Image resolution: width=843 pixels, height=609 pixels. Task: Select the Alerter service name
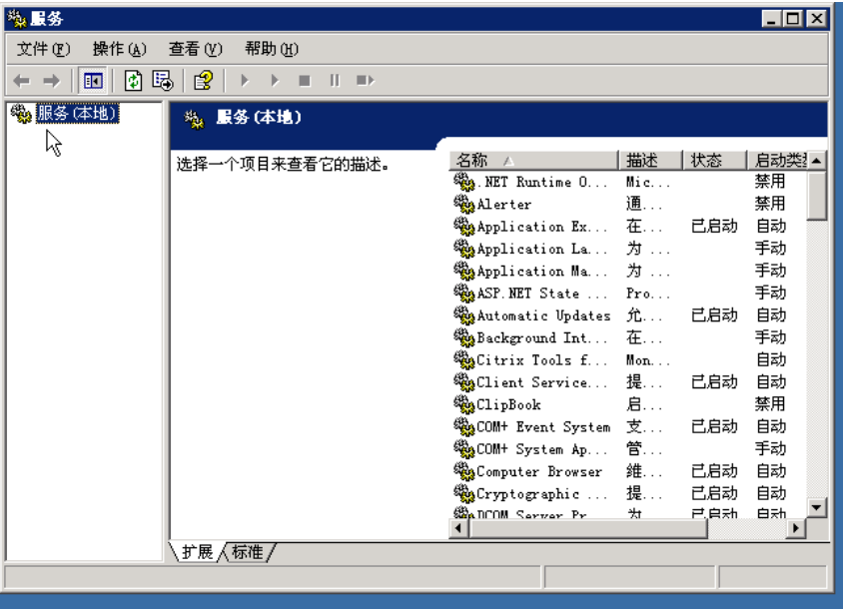click(504, 205)
